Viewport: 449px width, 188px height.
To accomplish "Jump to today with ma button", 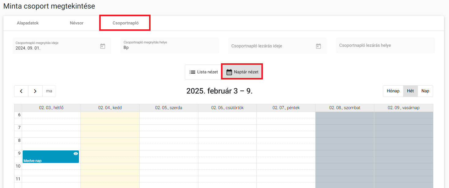I will [x=49, y=91].
